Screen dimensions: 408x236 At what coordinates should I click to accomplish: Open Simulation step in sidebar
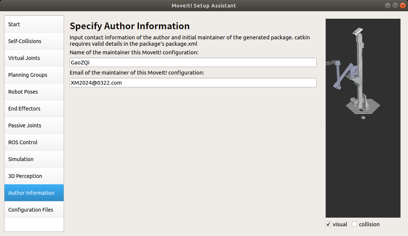(x=34, y=159)
